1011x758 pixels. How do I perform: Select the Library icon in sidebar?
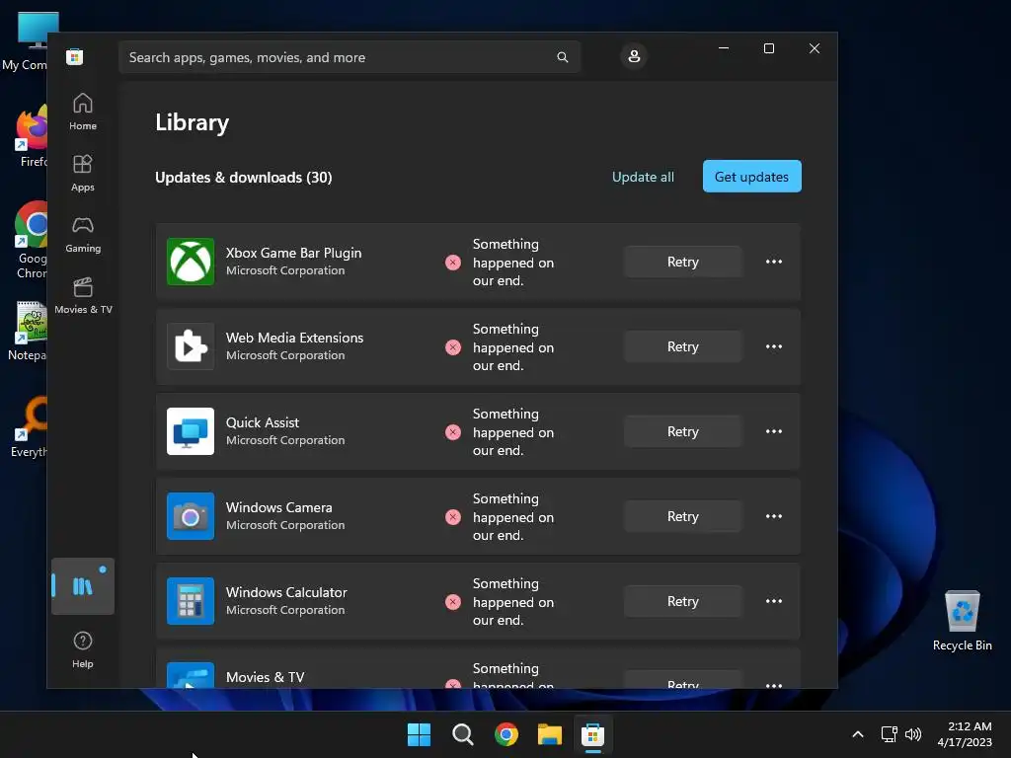83,586
